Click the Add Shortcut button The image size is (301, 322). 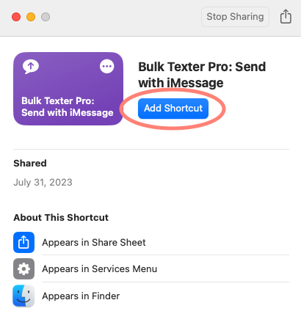173,109
